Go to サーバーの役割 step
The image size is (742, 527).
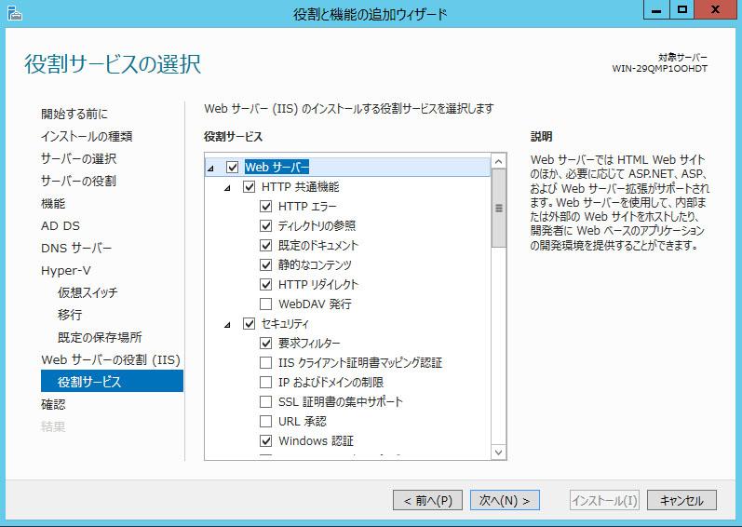(x=78, y=181)
